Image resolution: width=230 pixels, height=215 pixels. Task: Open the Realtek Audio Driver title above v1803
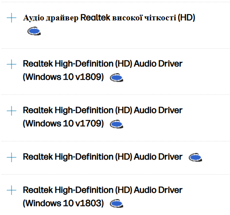[x=103, y=190]
